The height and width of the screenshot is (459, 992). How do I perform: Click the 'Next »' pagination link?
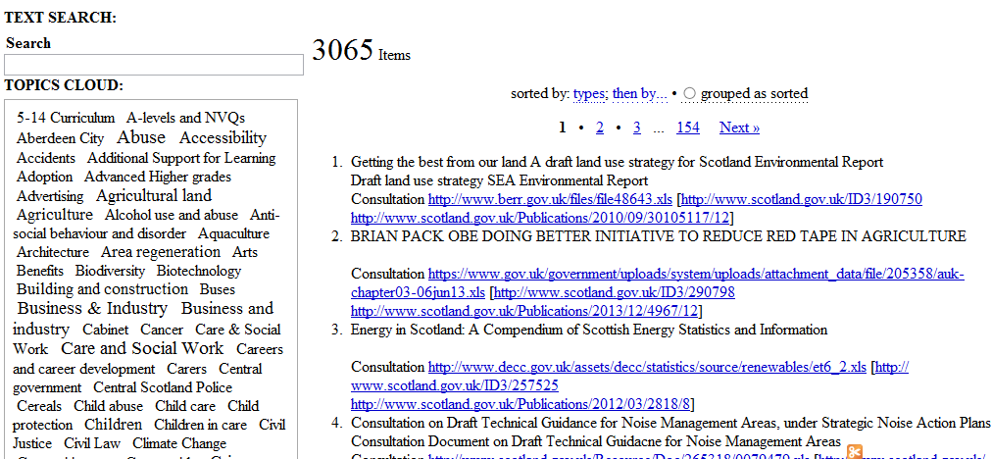point(739,127)
